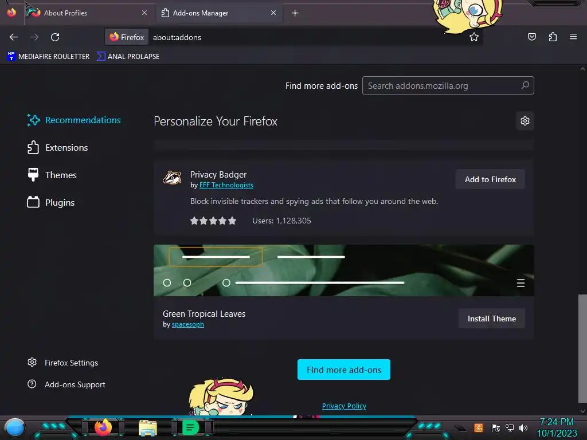Screen dimensions: 587x440
Task: Click the network tray icon
Action: coord(510,427)
